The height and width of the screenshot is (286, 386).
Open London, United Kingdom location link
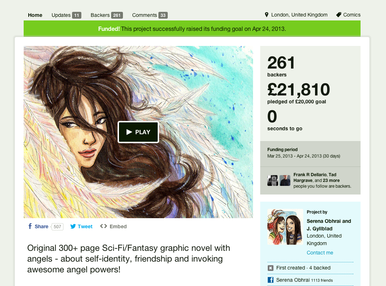pyautogui.click(x=299, y=15)
